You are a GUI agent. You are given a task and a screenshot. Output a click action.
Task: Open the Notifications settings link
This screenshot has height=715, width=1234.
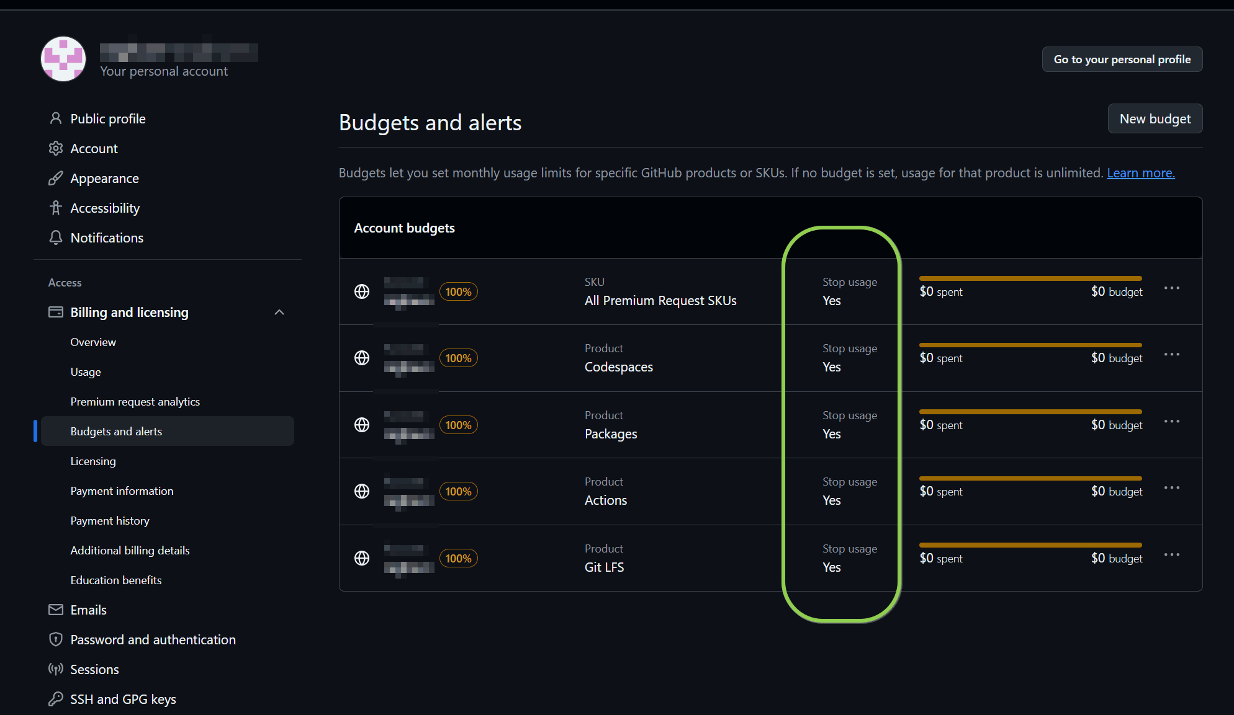click(x=107, y=238)
